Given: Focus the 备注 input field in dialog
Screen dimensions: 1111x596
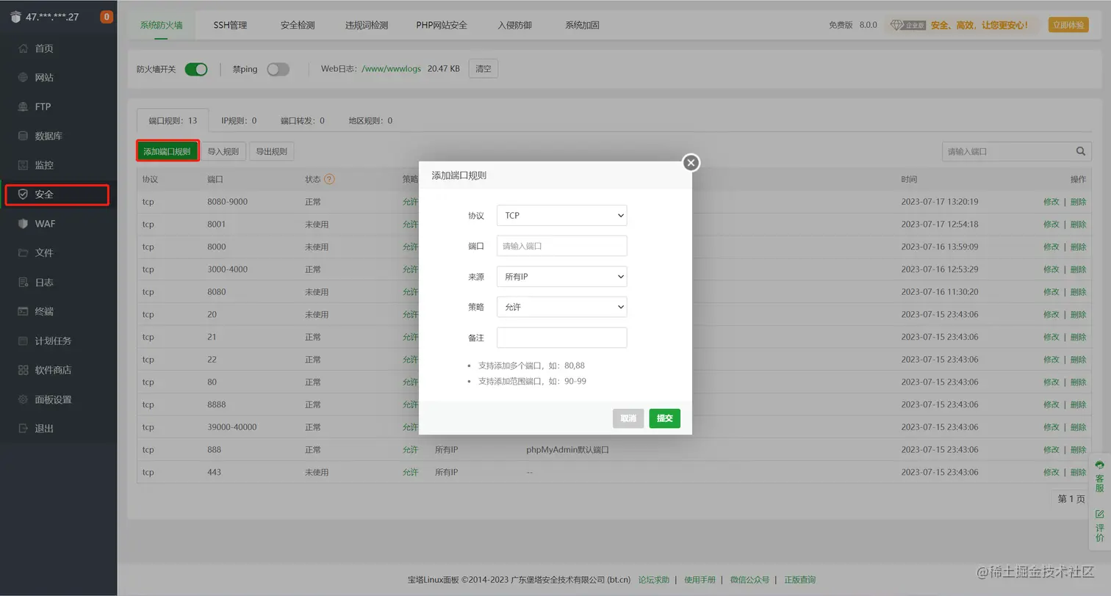Looking at the screenshot, I should (x=562, y=338).
